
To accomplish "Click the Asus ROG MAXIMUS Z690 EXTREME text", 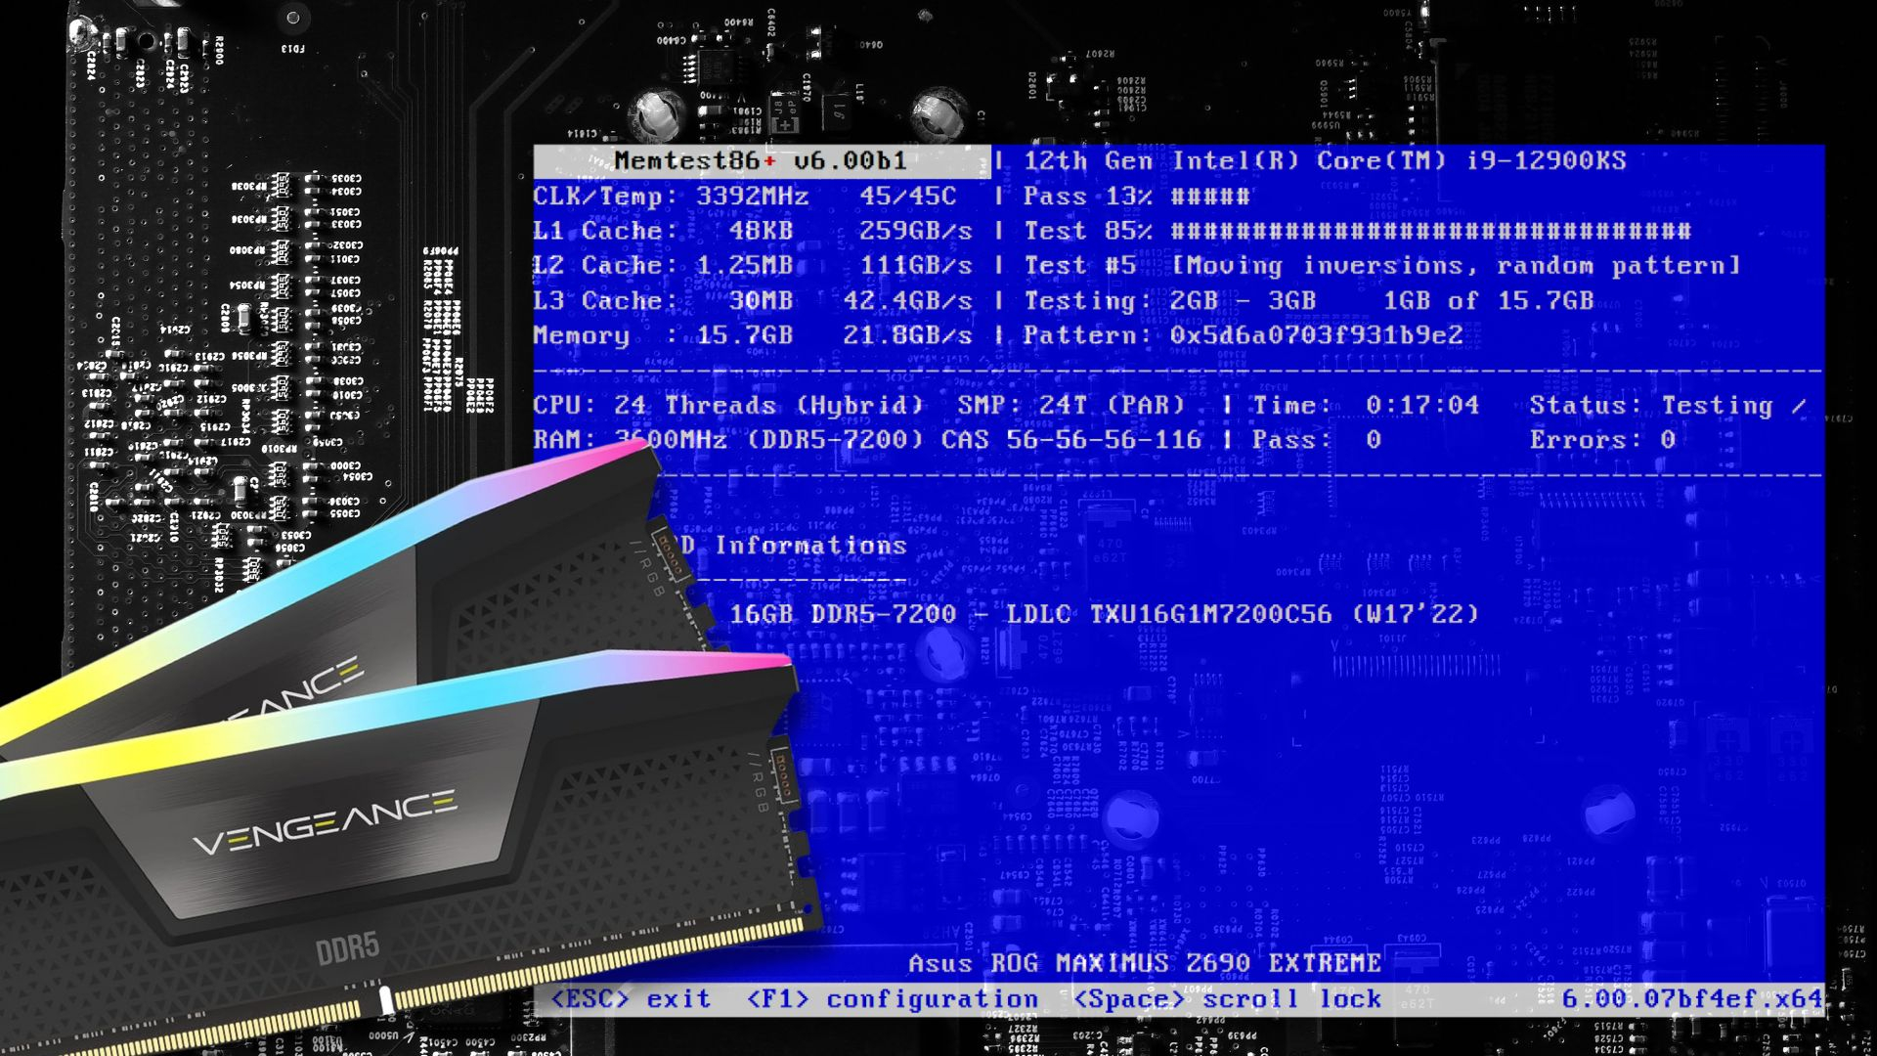I will 1144,963.
